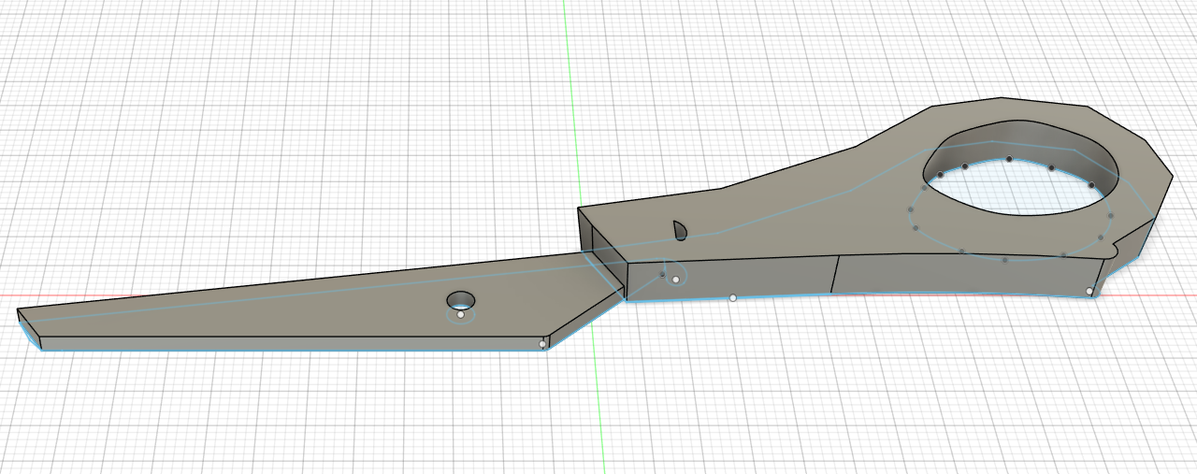Screen dimensions: 1197x474
Task: Pick the white sketch point below the small round hole
Action: click(461, 315)
